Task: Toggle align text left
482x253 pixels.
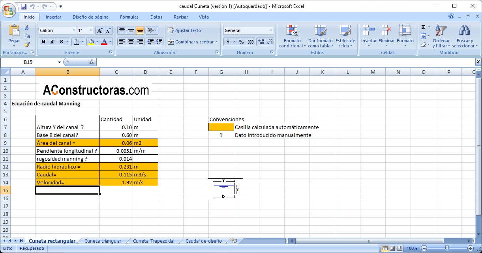Action: pos(122,42)
